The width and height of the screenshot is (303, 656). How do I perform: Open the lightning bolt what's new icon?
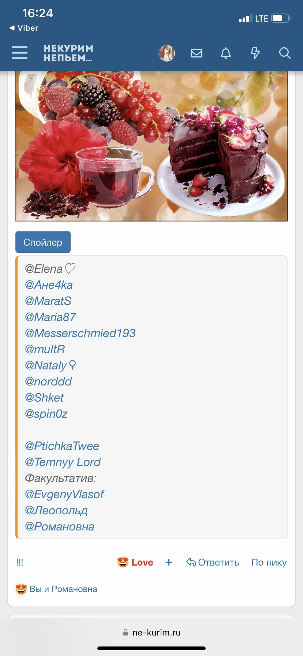255,53
